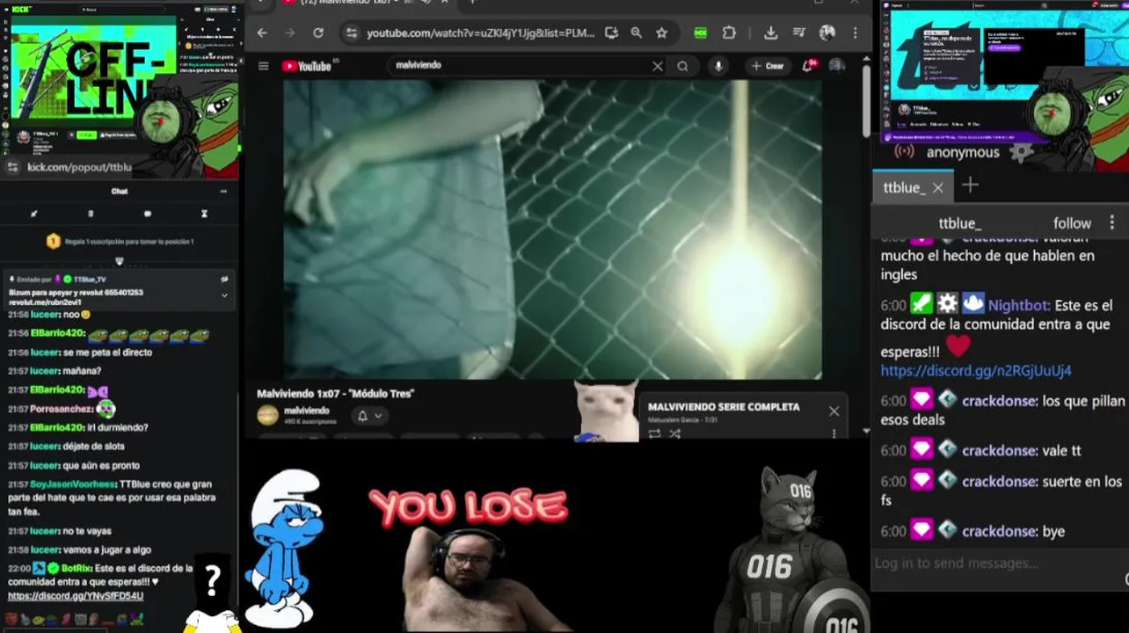Click the list icon in Kick chat toolbar
The width and height of the screenshot is (1129, 633).
(91, 214)
